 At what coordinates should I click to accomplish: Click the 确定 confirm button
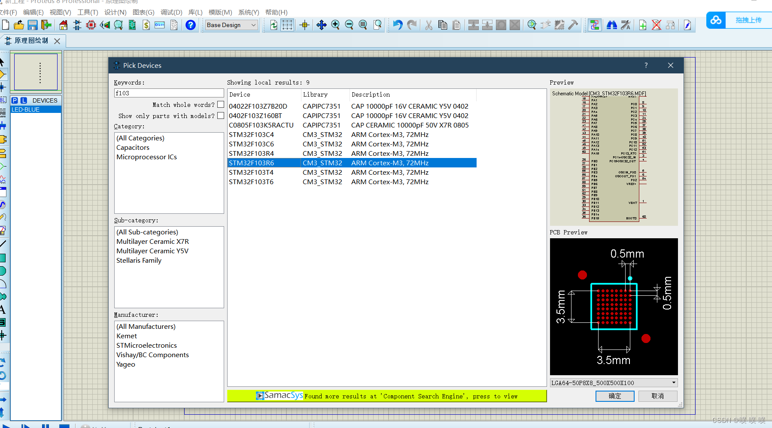click(615, 396)
